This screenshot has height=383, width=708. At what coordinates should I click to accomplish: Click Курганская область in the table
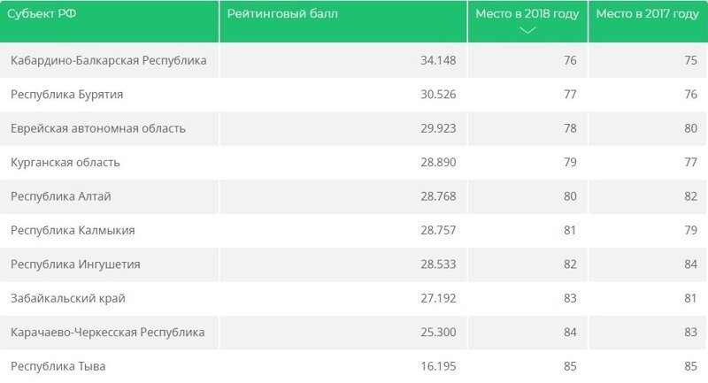(x=65, y=162)
